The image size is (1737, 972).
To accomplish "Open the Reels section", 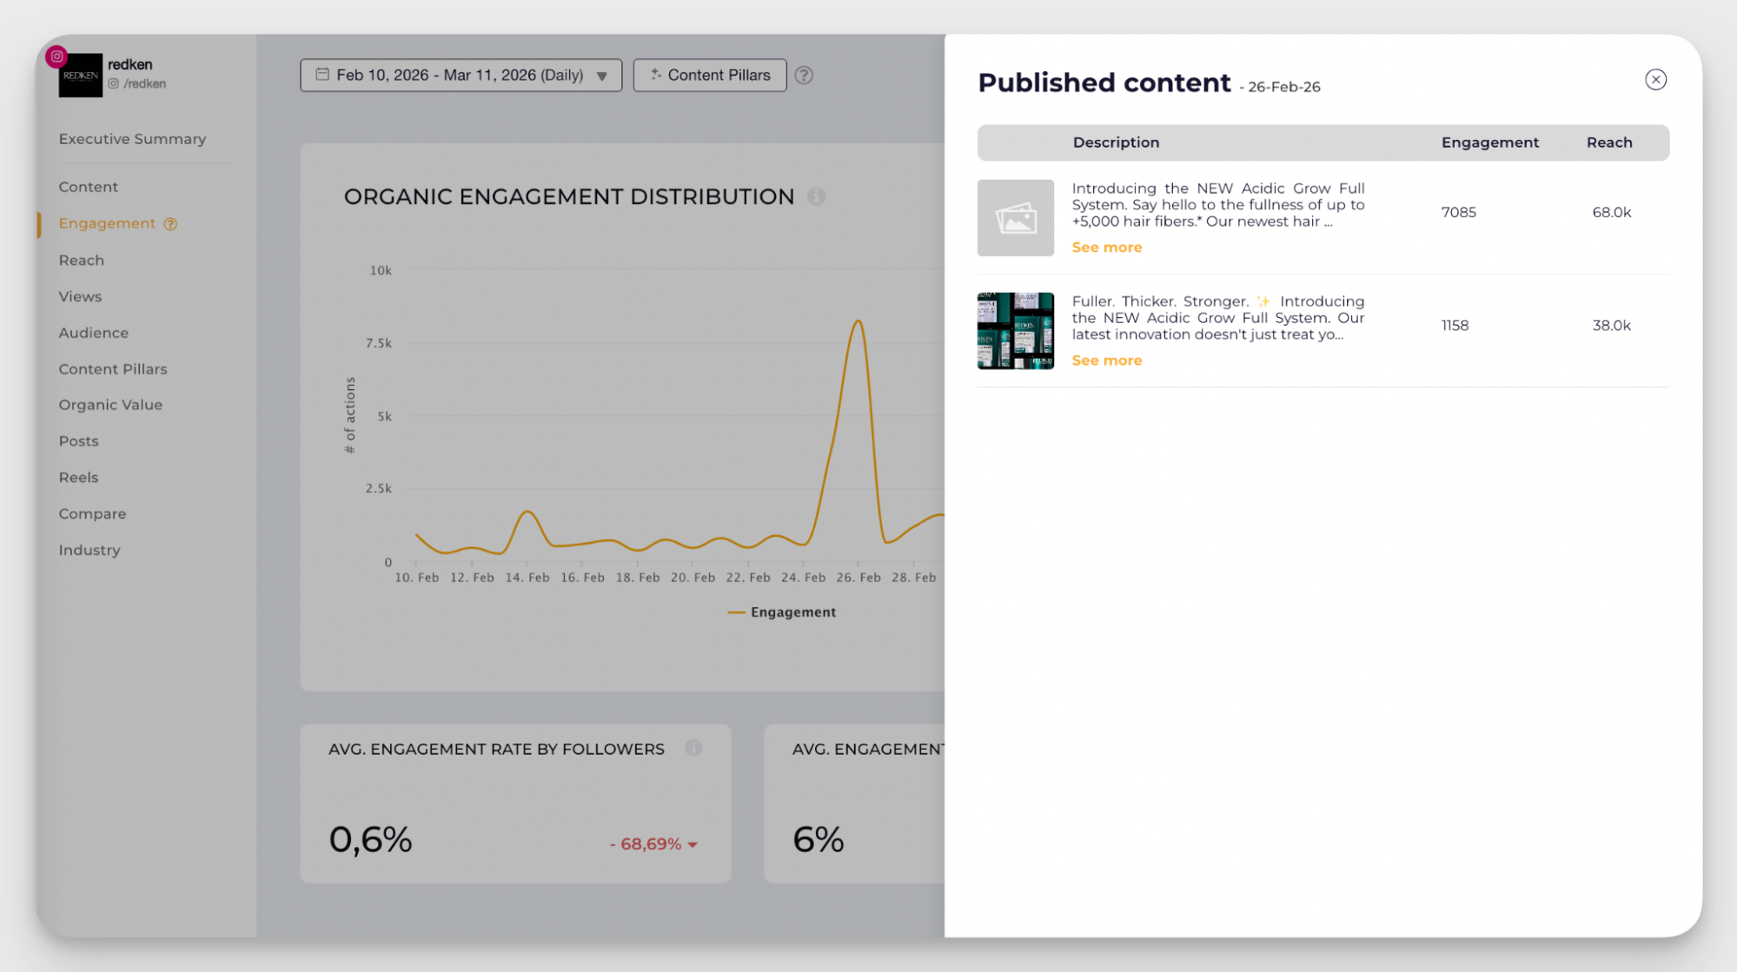I will pyautogui.click(x=78, y=478).
